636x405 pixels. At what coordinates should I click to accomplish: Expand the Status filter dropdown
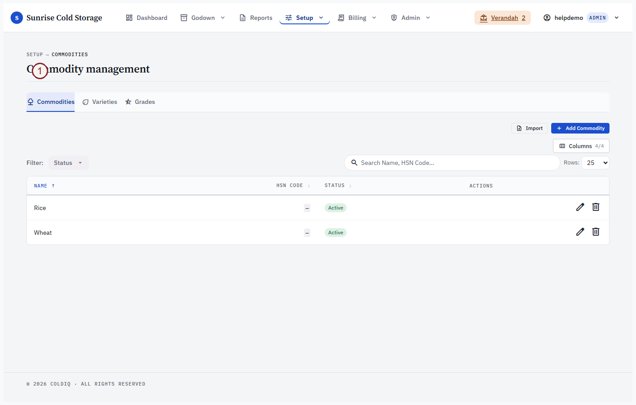(68, 163)
